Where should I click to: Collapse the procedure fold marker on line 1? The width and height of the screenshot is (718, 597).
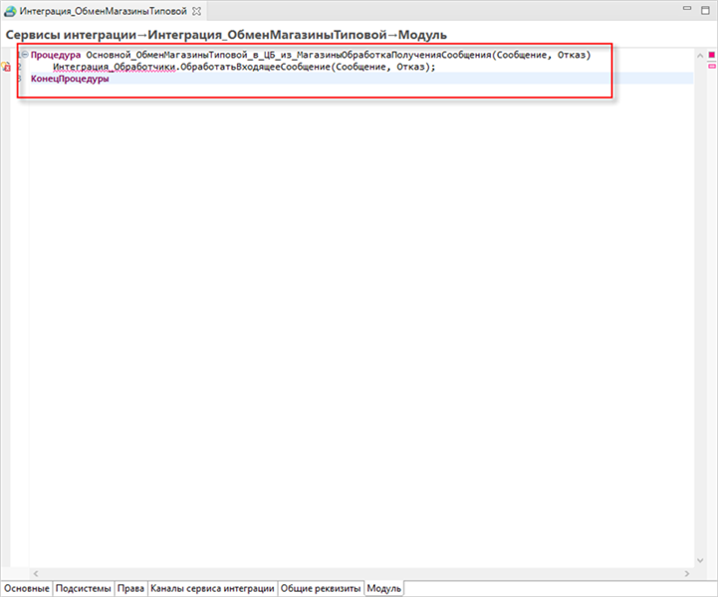(x=24, y=55)
